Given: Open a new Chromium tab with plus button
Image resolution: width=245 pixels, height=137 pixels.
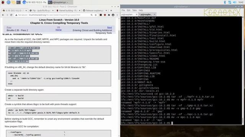Looking at the screenshot, I should click(111, 10).
